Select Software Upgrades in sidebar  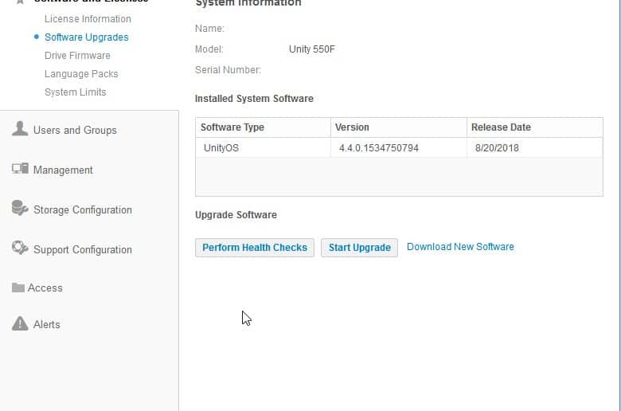pos(86,37)
